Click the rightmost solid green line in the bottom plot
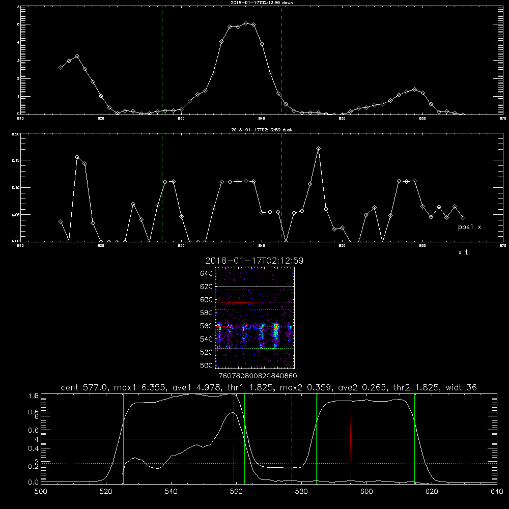This screenshot has width=509, height=509. pos(414,438)
